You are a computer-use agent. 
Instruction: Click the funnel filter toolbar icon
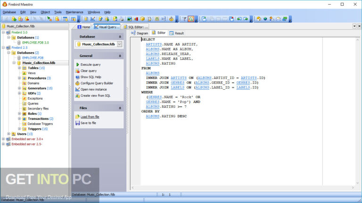pyautogui.click(x=184, y=19)
